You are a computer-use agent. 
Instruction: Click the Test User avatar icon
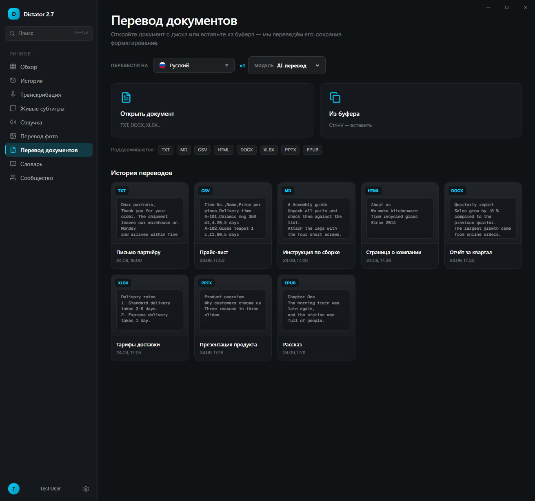click(14, 489)
